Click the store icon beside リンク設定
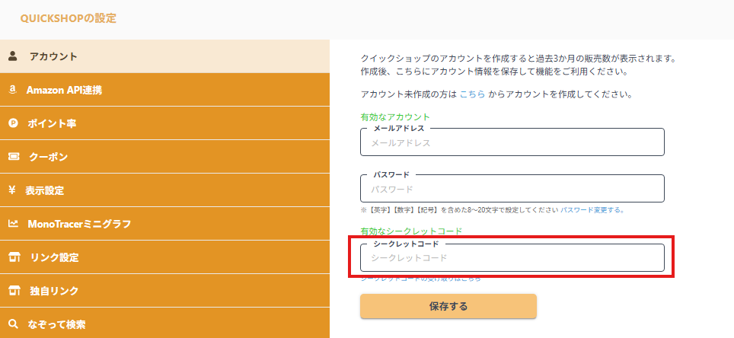The image size is (734, 338). tap(14, 257)
